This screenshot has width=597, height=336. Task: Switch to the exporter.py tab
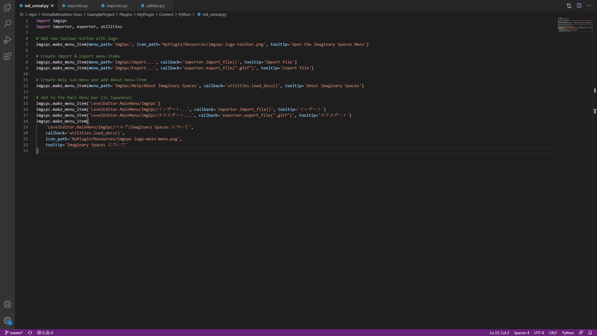tap(77, 6)
